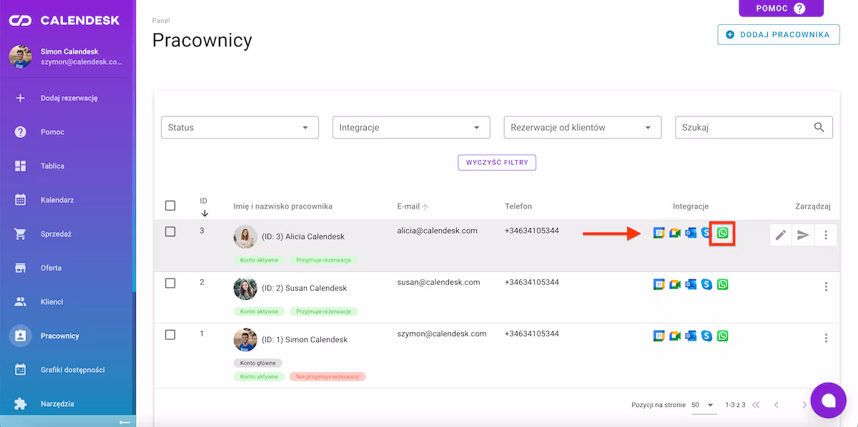Expand the Integracje filter dropdown

(x=410, y=128)
